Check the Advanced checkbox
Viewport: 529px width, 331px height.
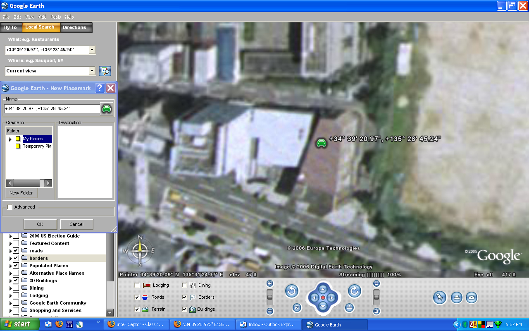(x=10, y=207)
